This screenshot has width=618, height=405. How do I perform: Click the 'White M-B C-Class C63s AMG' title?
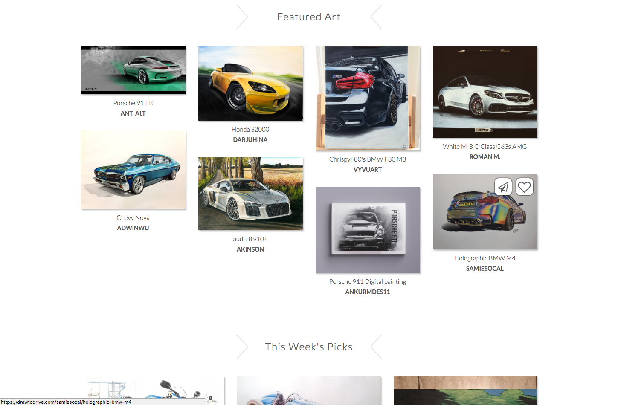(x=485, y=147)
